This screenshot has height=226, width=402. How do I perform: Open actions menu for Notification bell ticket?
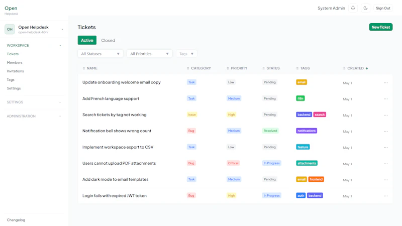(x=386, y=132)
